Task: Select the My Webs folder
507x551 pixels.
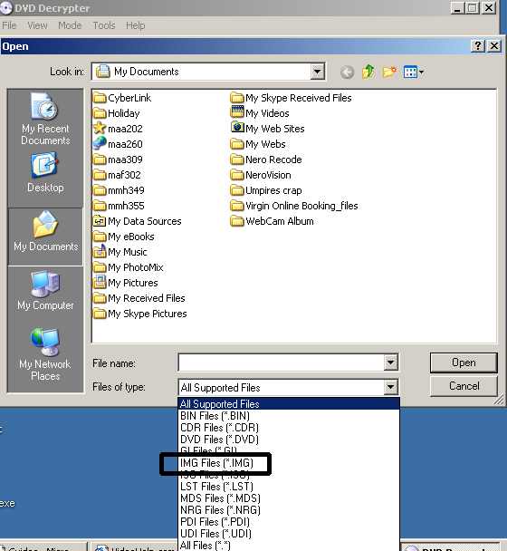Action: click(x=258, y=144)
